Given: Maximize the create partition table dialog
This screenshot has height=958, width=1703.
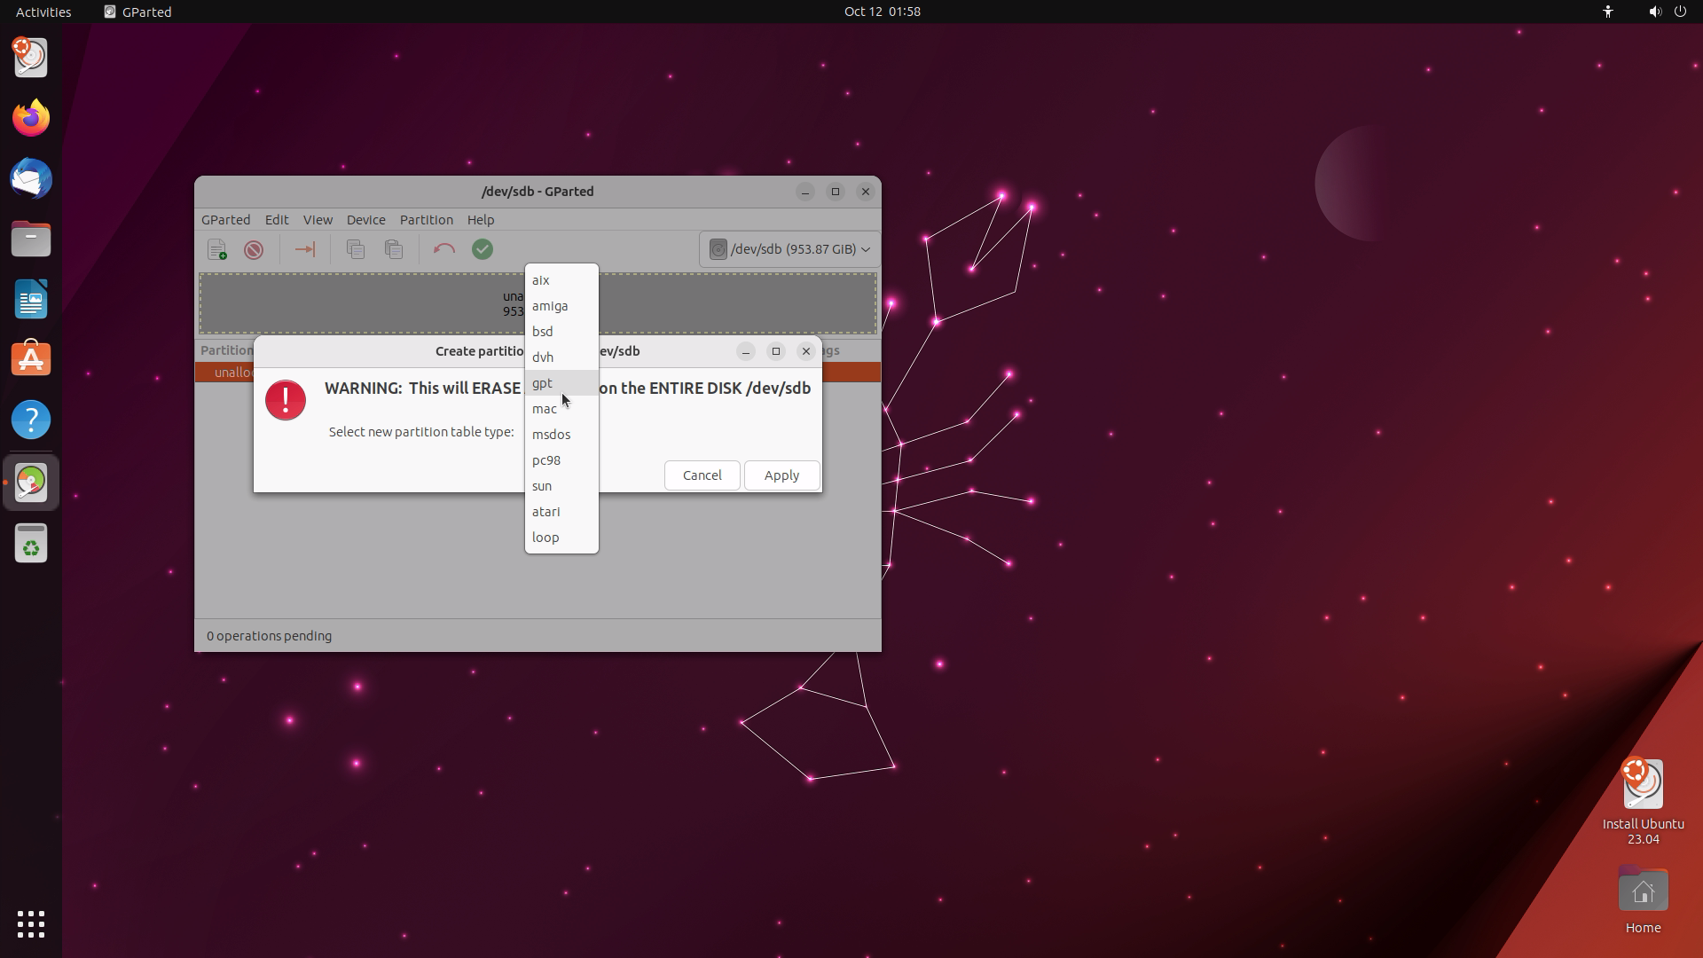Looking at the screenshot, I should (776, 351).
